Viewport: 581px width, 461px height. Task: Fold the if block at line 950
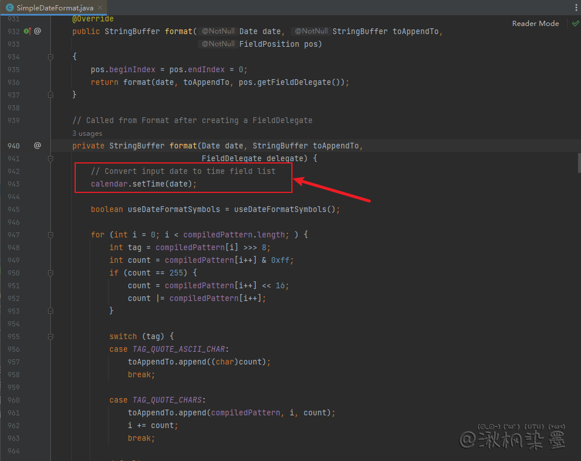[x=51, y=273]
